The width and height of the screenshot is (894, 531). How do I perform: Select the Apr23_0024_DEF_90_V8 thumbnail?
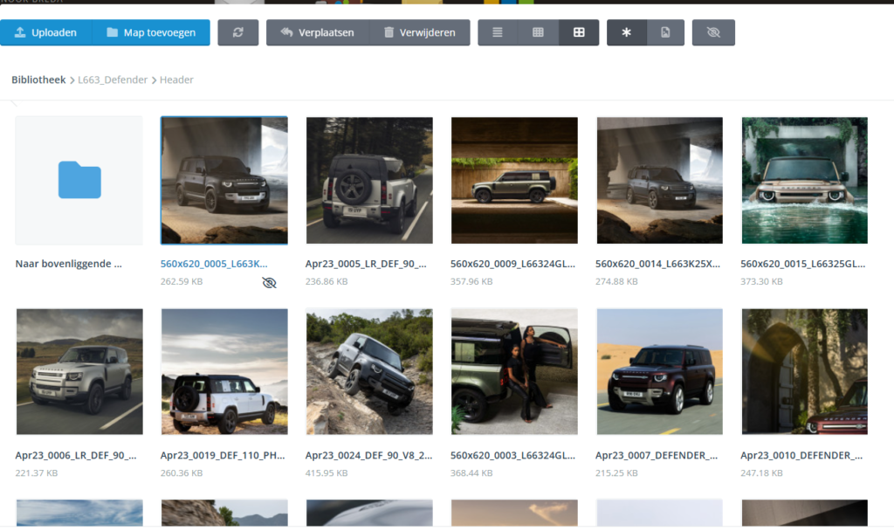[369, 371]
